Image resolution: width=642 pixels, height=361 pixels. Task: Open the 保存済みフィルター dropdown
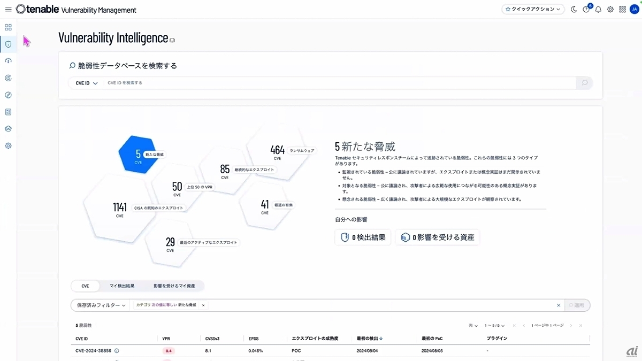click(x=101, y=305)
